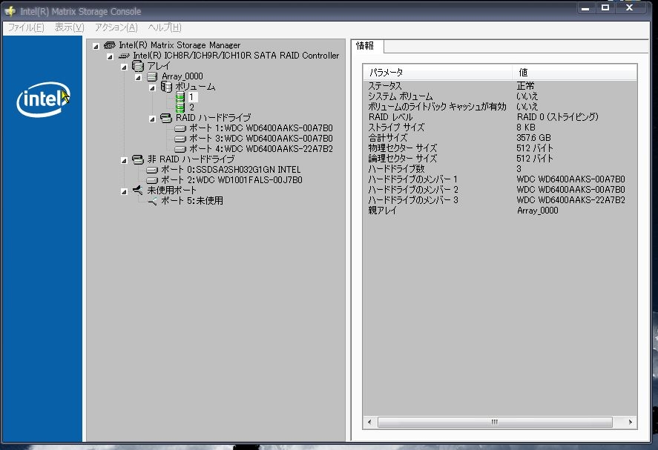Select the 情報 tab

[x=366, y=46]
